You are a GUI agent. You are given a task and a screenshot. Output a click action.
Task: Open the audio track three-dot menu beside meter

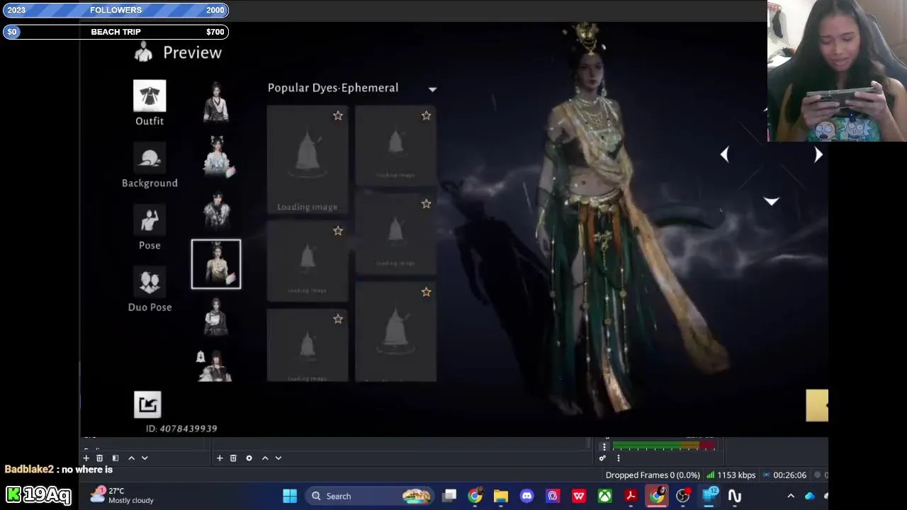pos(604,446)
